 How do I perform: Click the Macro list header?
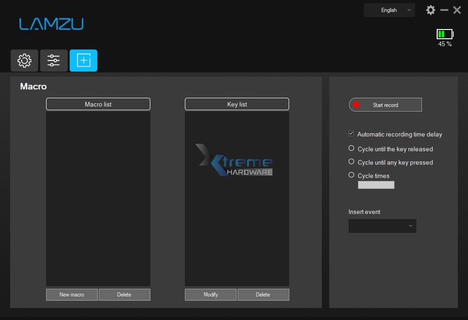pos(98,104)
